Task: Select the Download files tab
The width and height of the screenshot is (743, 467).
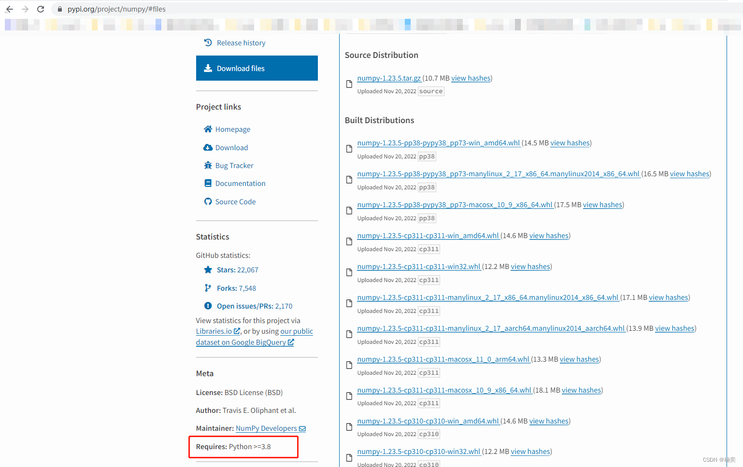Action: pyautogui.click(x=257, y=68)
